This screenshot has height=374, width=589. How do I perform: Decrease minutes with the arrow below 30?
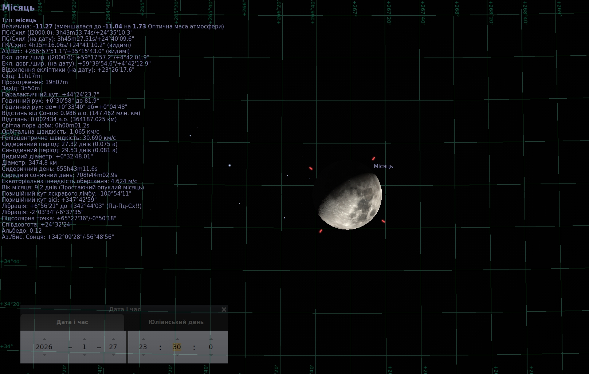[x=177, y=355]
